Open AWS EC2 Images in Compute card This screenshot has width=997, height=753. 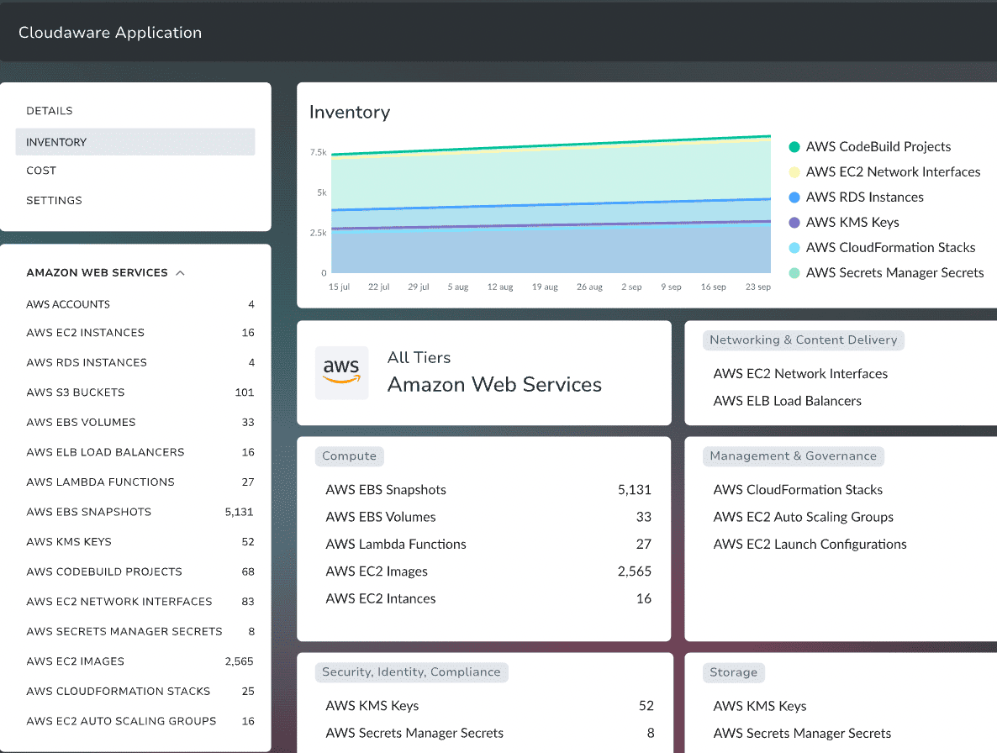[x=377, y=572]
